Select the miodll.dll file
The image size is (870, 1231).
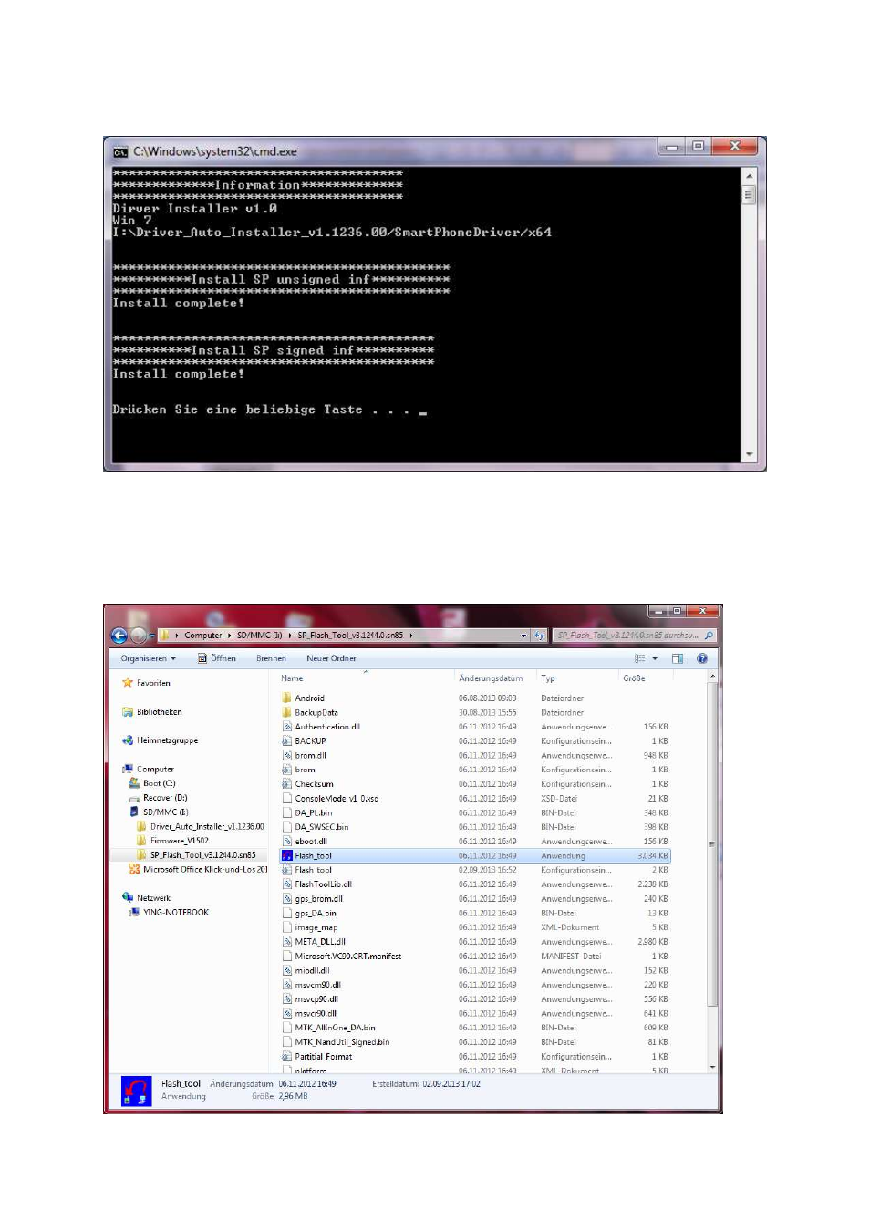coord(312,970)
